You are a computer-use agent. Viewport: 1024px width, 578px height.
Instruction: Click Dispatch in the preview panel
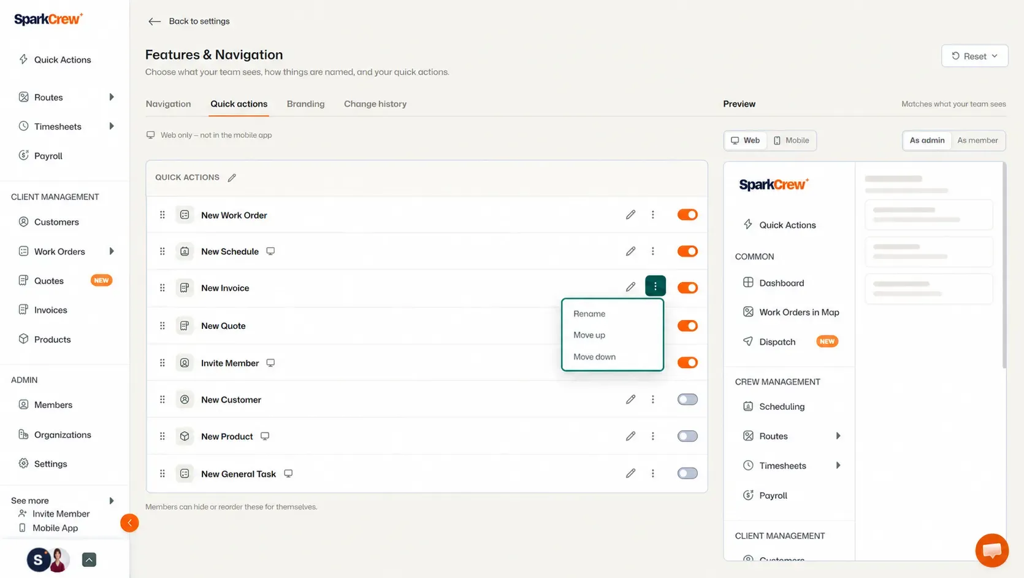(777, 342)
